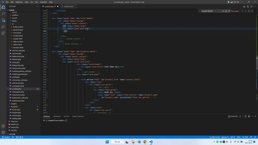Switch to the PROBLEMS panel tab
The image size is (258, 145).
[57, 116]
